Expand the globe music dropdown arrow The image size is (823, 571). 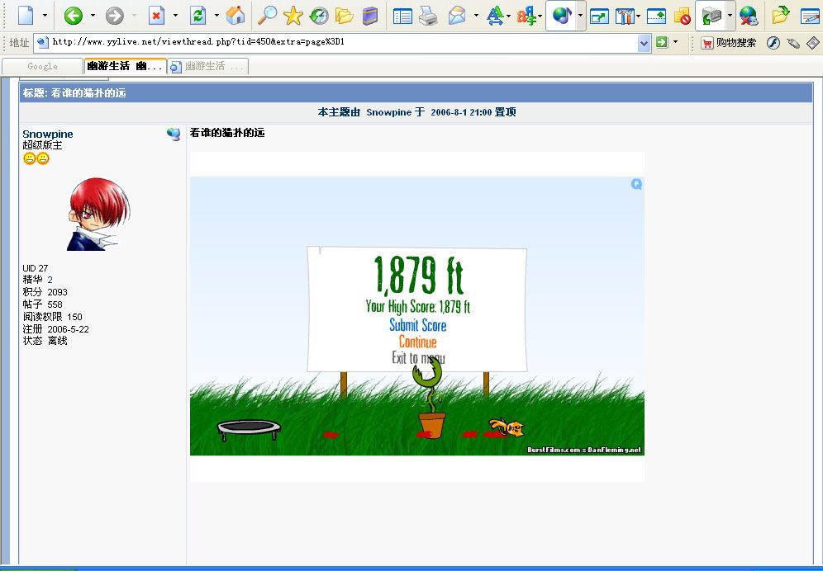[580, 15]
